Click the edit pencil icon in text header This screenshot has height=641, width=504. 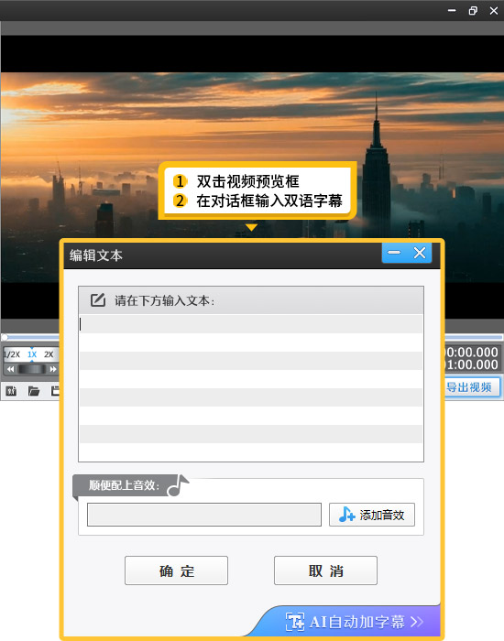pos(98,300)
